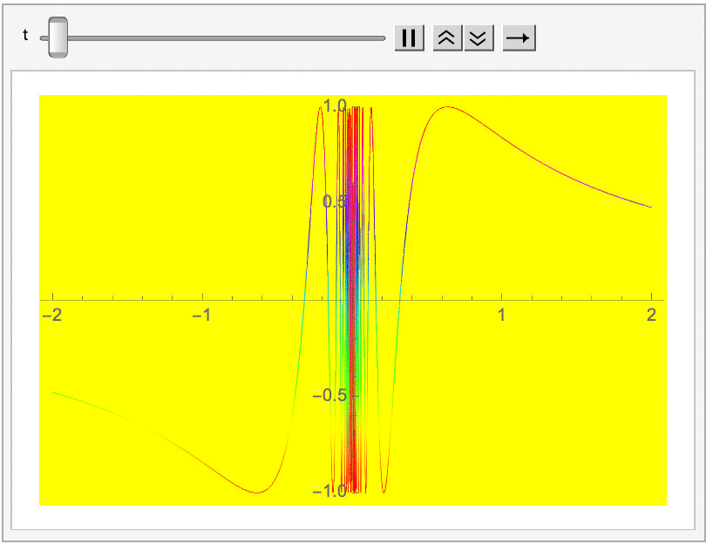Click the x-axis label '2'
This screenshot has width=706, height=544.
pyautogui.click(x=651, y=315)
